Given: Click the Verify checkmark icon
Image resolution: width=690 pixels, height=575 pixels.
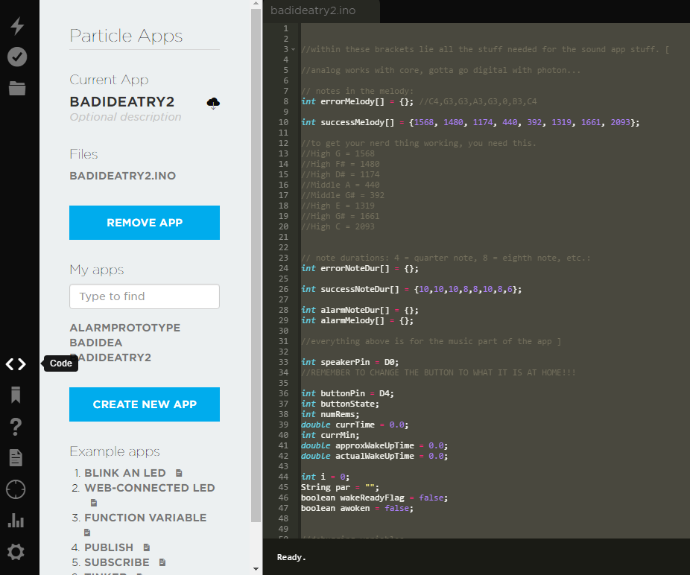Looking at the screenshot, I should (17, 57).
